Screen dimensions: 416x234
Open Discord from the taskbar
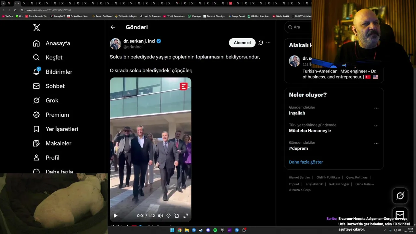pyautogui.click(x=208, y=230)
